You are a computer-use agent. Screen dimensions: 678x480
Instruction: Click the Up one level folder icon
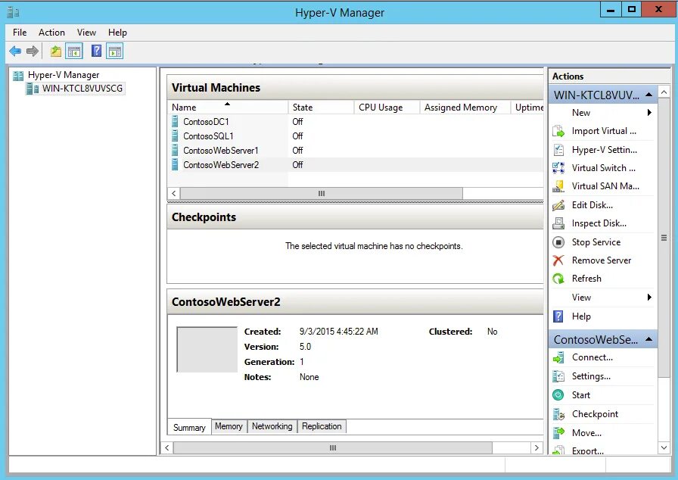click(56, 51)
